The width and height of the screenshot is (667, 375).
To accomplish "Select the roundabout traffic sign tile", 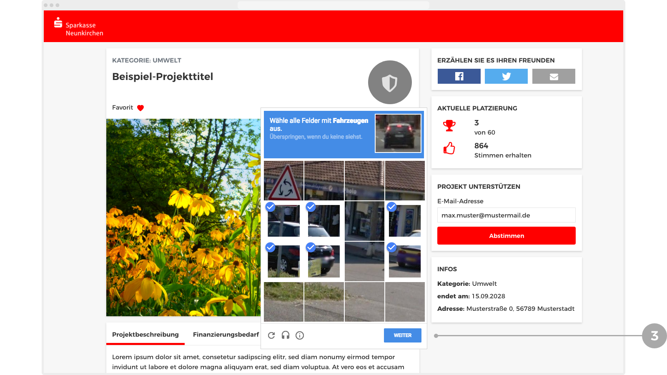I will tap(283, 180).
